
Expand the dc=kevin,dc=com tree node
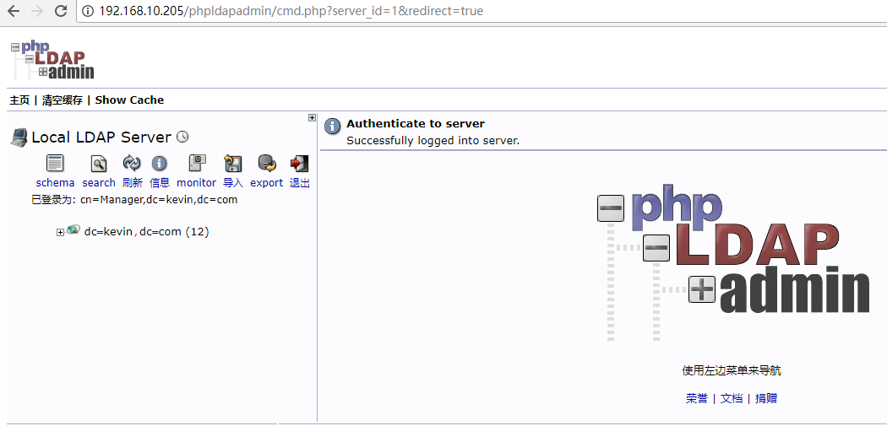61,233
